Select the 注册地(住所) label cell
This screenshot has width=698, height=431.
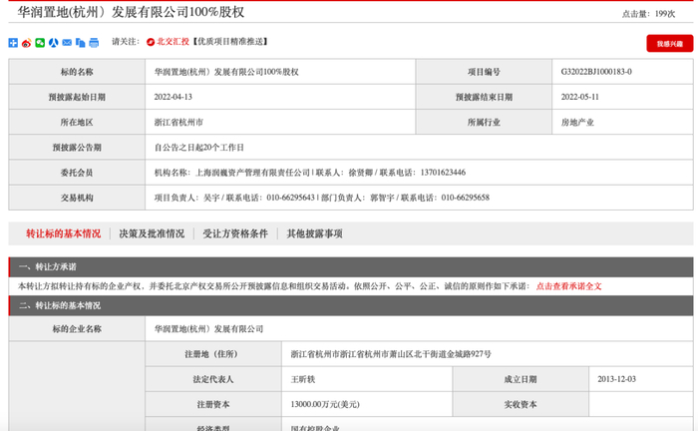[x=213, y=354]
